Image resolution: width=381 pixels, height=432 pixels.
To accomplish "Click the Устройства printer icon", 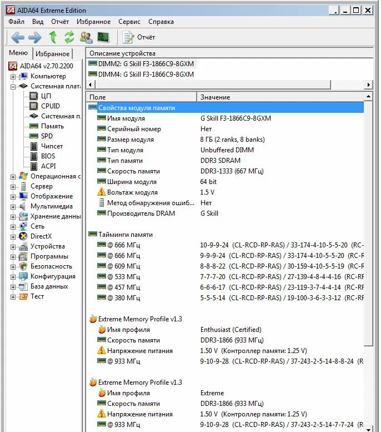I will tap(23, 246).
